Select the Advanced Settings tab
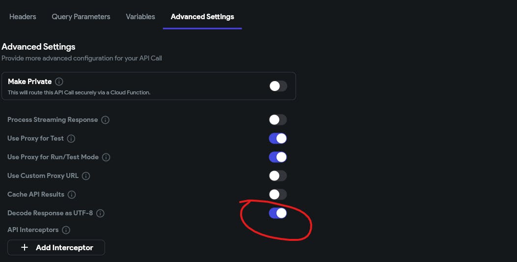517x262 pixels. tap(202, 17)
